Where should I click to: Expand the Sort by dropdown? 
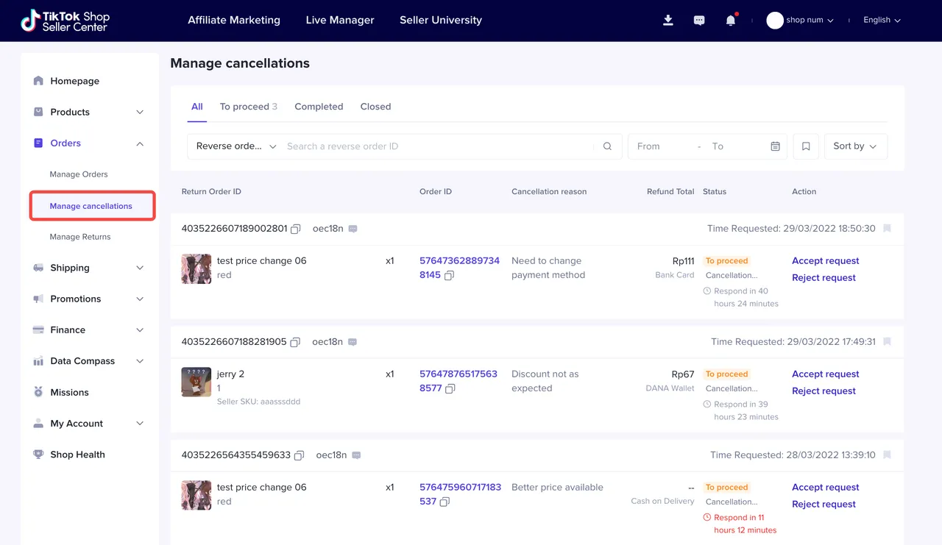[855, 146]
